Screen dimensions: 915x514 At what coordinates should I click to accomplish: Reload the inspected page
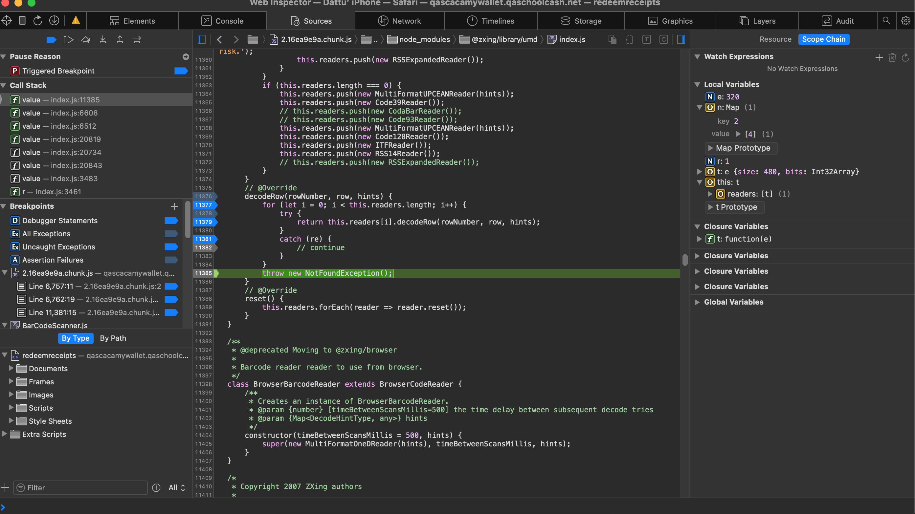tap(38, 21)
